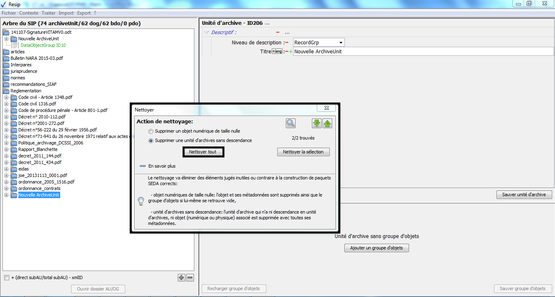Image resolution: width=555 pixels, height=297 pixels.
Task: Click into the Titre text field
Action: pyautogui.click(x=423, y=52)
